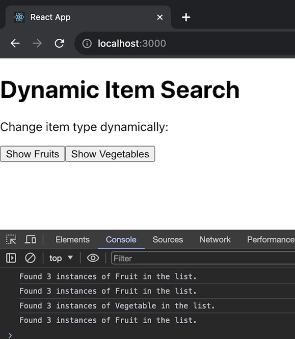Open the top JavaScript context dropdown
This screenshot has width=295, height=339.
tap(61, 258)
